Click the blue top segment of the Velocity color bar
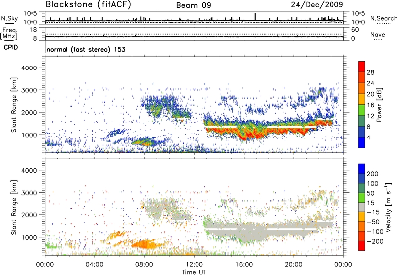 (x=362, y=169)
